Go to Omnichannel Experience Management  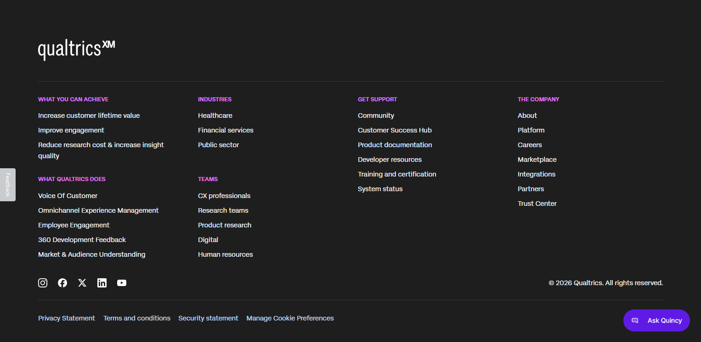(98, 210)
